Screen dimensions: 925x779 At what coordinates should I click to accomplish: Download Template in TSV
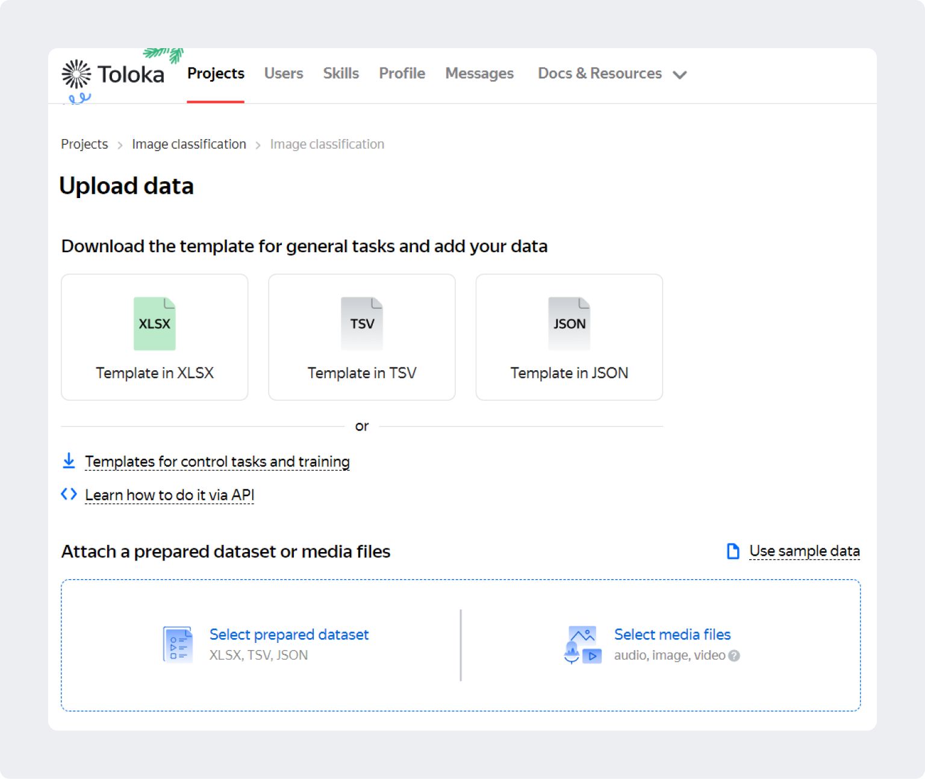click(362, 337)
